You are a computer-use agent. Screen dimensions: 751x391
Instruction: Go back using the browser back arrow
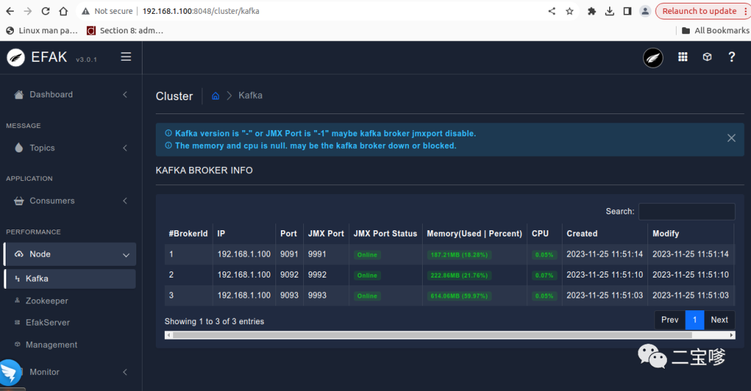[10, 11]
